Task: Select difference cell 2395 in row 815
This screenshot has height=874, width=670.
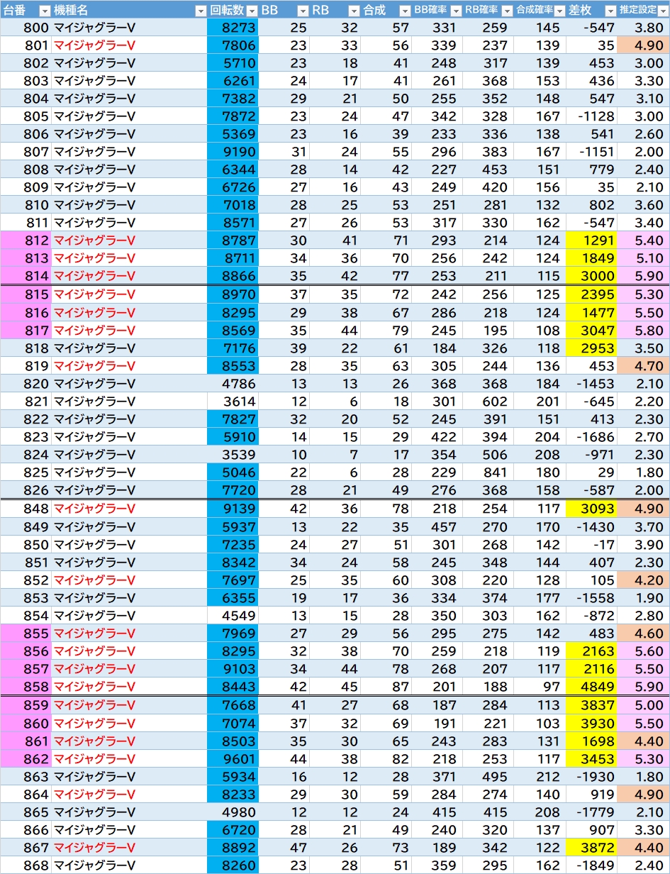Action: 591,294
